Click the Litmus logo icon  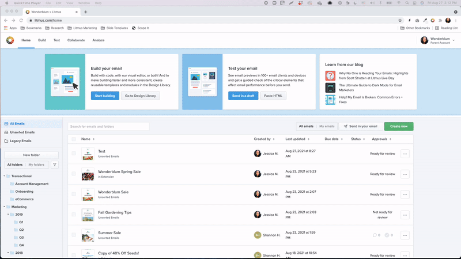(x=10, y=40)
